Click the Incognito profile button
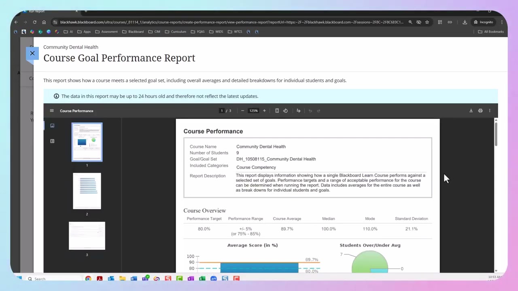This screenshot has height=291, width=518. point(484,22)
